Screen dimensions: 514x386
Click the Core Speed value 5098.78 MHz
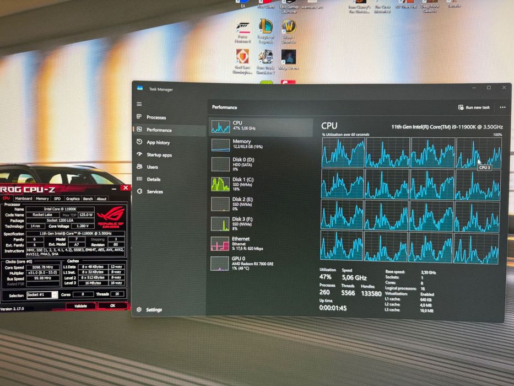click(43, 267)
